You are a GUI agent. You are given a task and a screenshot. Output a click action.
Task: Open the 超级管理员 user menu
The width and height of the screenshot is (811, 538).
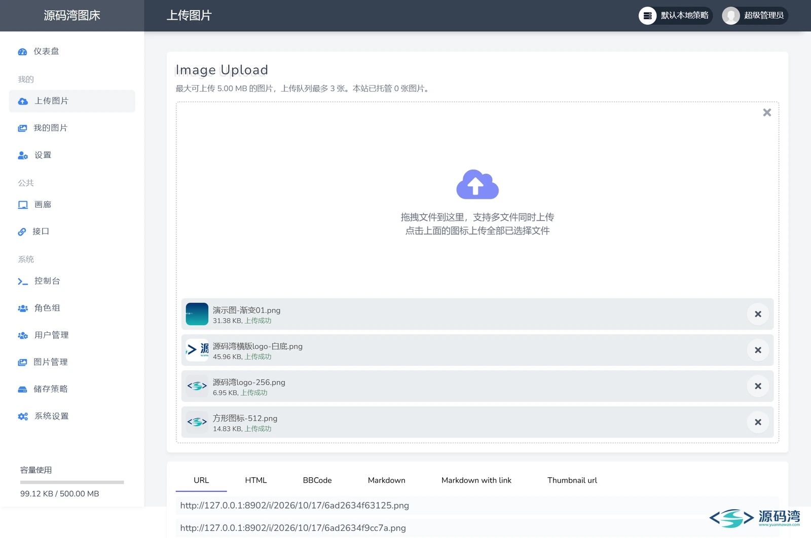pos(755,16)
